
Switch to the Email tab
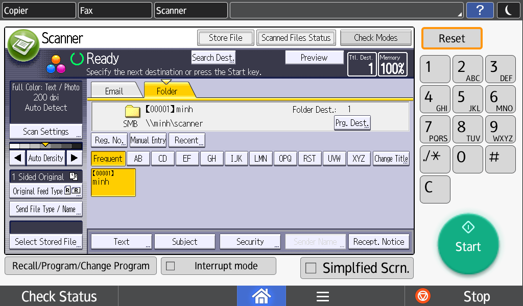pos(115,90)
